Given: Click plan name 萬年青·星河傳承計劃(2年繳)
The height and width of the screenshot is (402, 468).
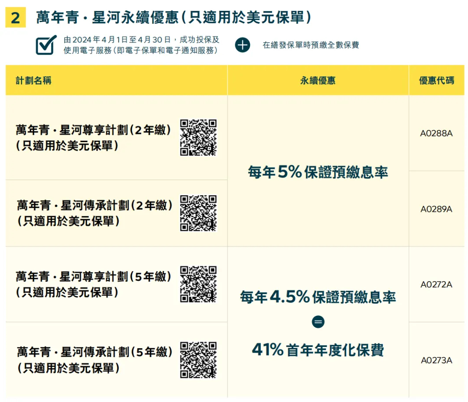Looking at the screenshot, I should click(94, 205).
